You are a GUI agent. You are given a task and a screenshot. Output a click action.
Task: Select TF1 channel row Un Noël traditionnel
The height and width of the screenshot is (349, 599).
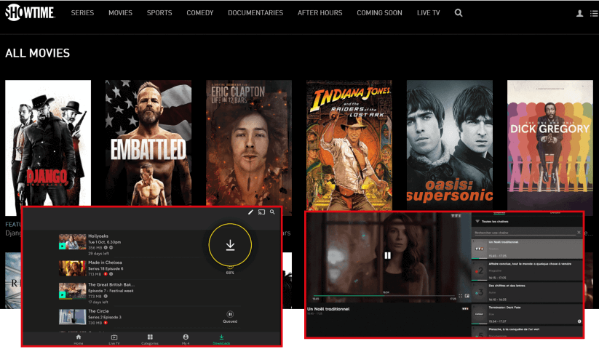527,249
